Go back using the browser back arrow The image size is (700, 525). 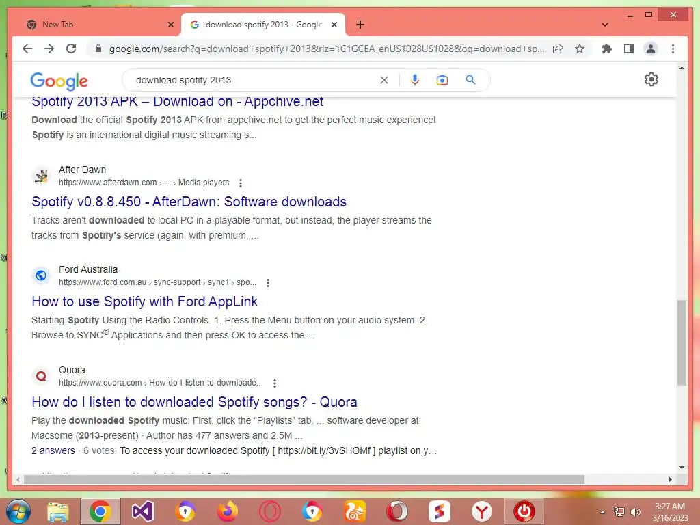click(27, 49)
